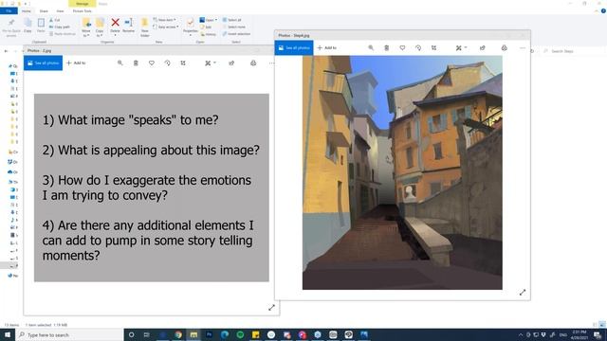Click the Explorer Back navigation arrow

(6, 51)
